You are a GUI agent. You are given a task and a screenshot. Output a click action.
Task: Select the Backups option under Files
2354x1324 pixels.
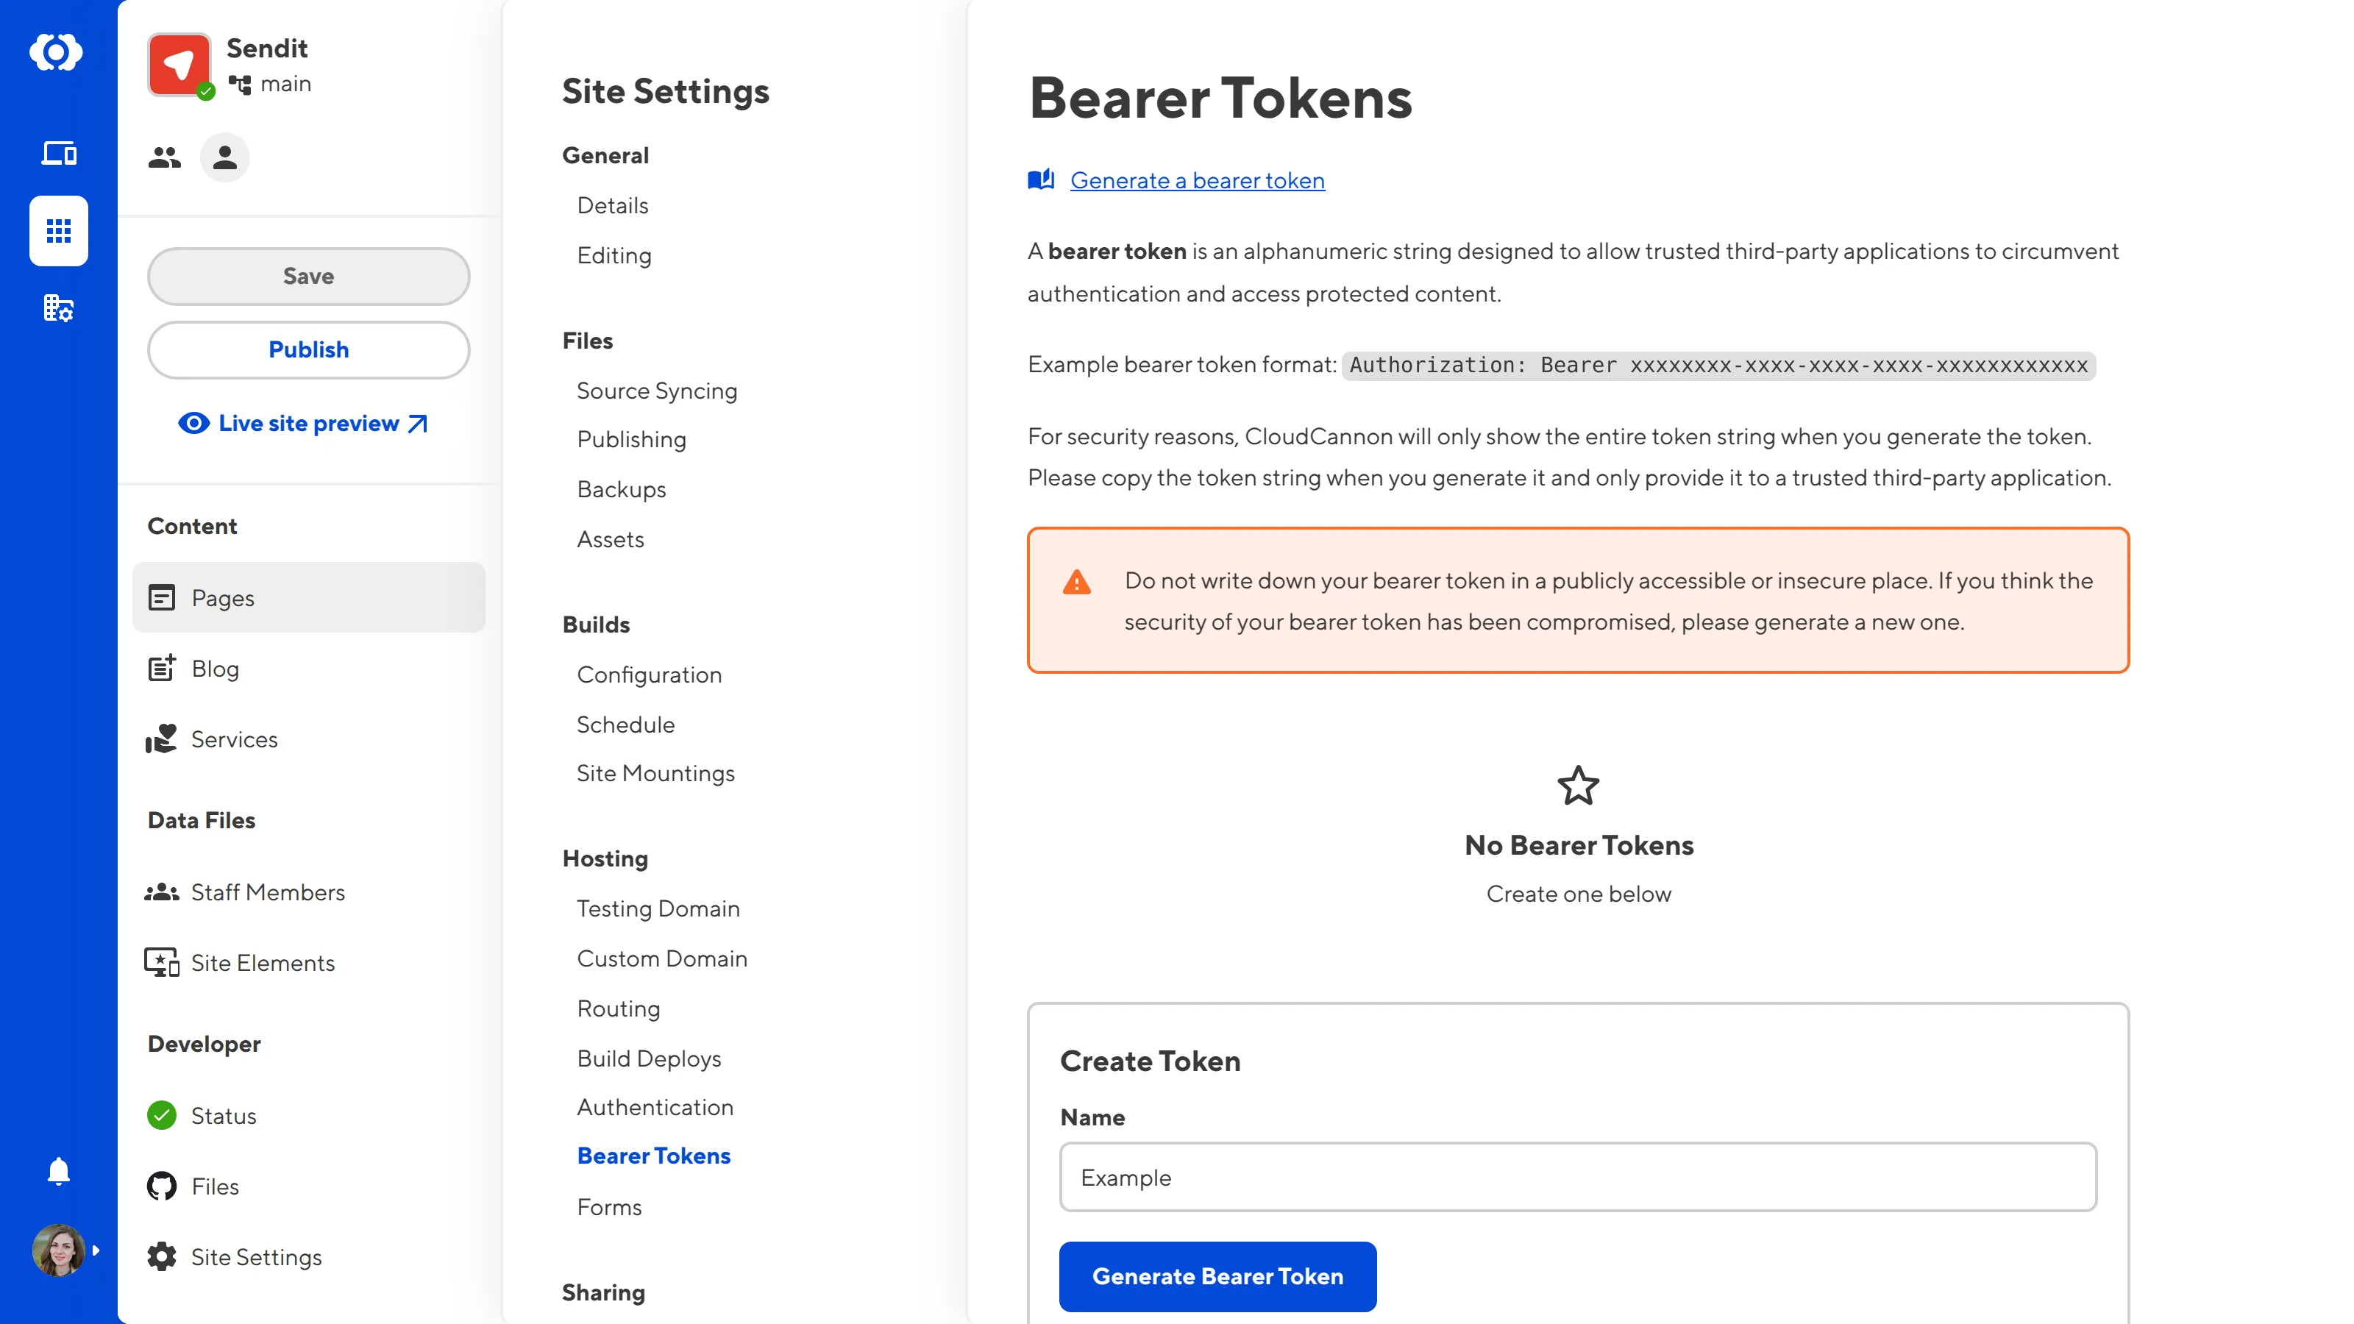point(621,488)
